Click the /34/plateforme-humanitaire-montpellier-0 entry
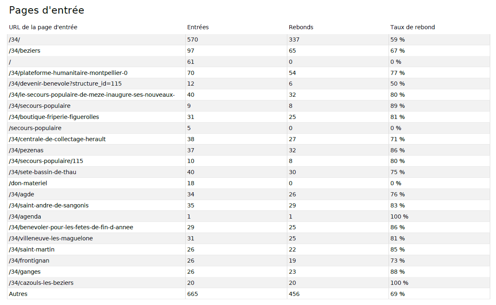 pyautogui.click(x=68, y=73)
